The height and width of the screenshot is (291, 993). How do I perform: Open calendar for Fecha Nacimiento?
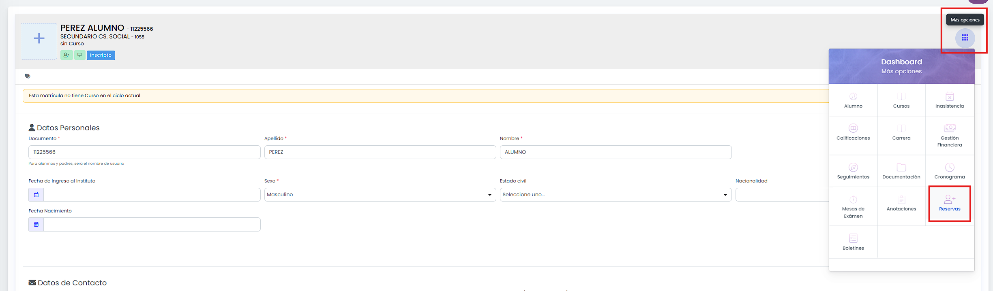(x=36, y=225)
